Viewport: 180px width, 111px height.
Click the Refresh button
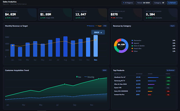point(172,3)
